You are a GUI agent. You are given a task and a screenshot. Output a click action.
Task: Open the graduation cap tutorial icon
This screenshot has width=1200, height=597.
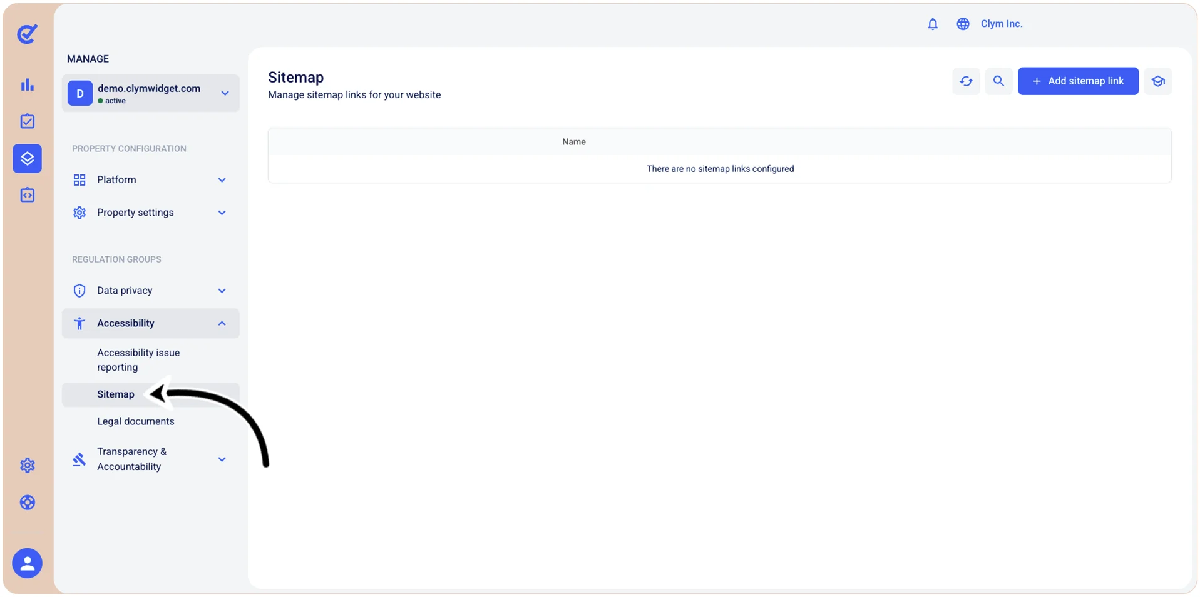pos(1157,81)
